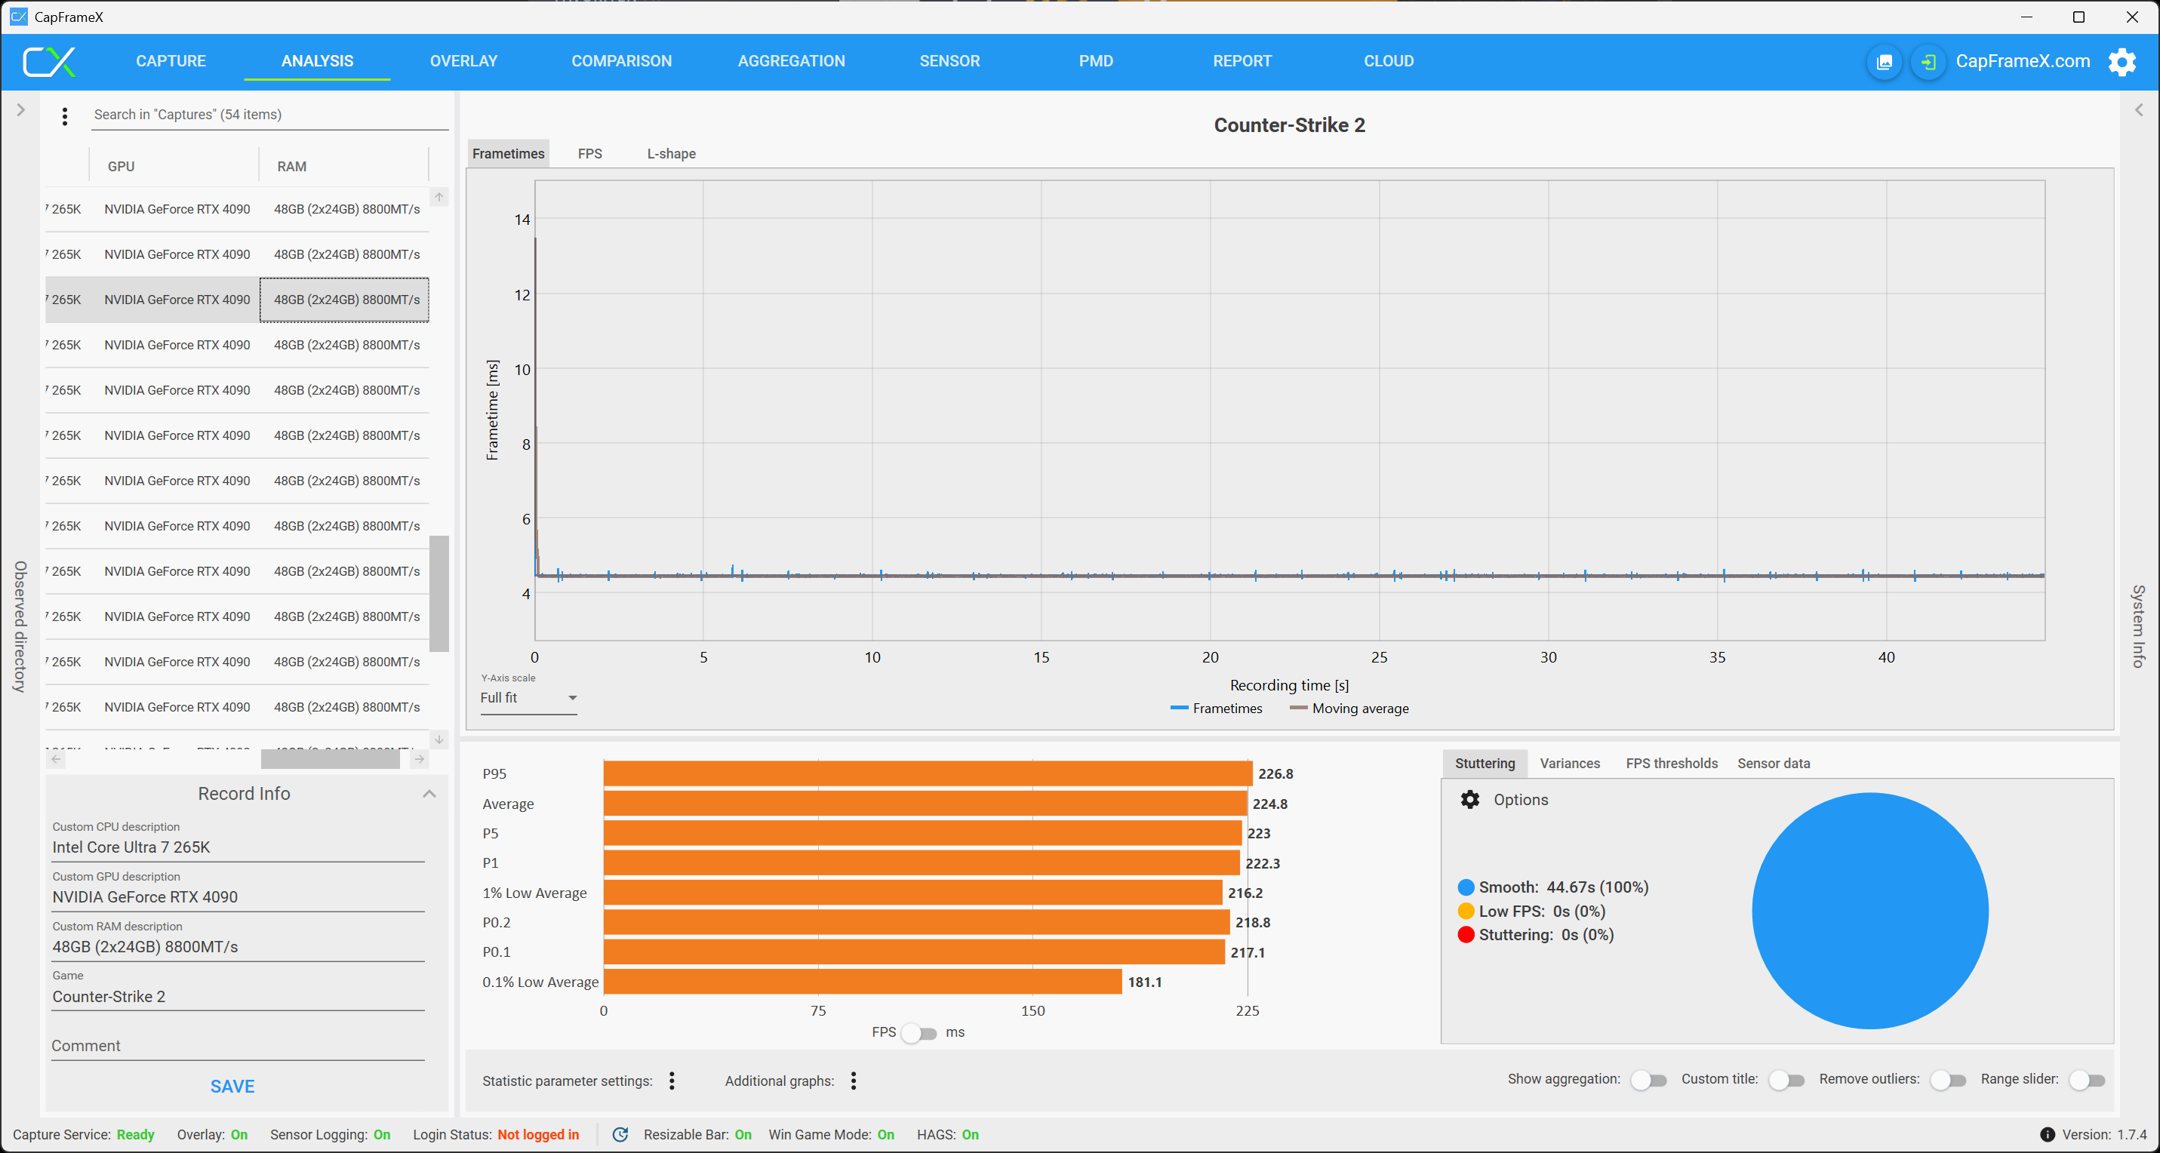Open the three-dot menu beside search field
The height and width of the screenshot is (1153, 2160).
tap(65, 115)
